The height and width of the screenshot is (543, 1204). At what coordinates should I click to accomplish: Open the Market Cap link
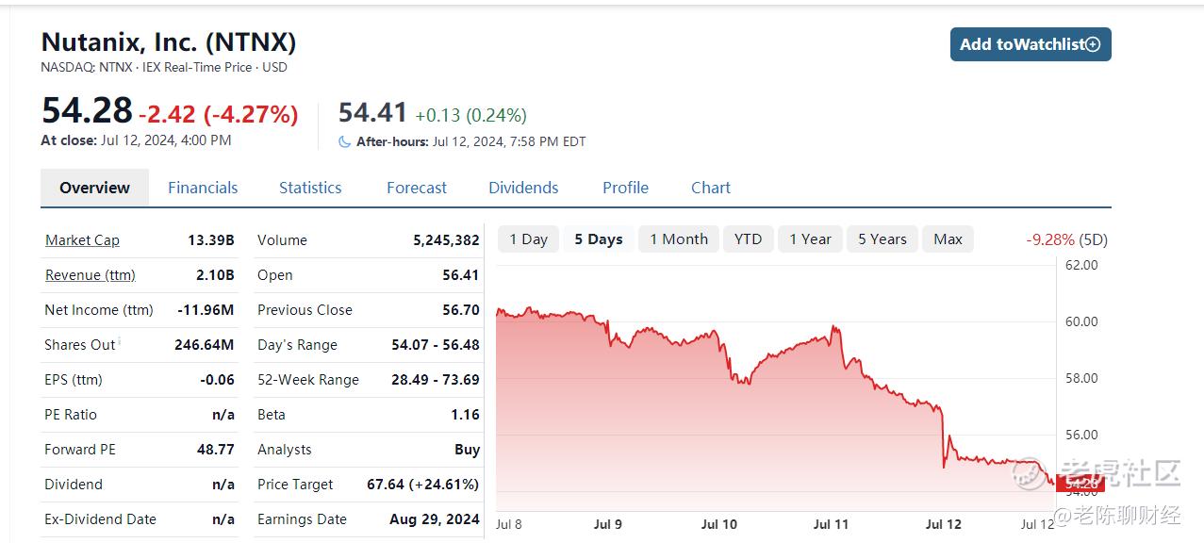click(x=82, y=240)
